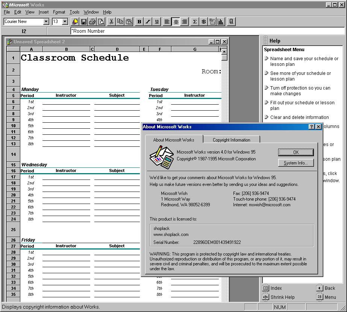Open the View menu

[30, 12]
